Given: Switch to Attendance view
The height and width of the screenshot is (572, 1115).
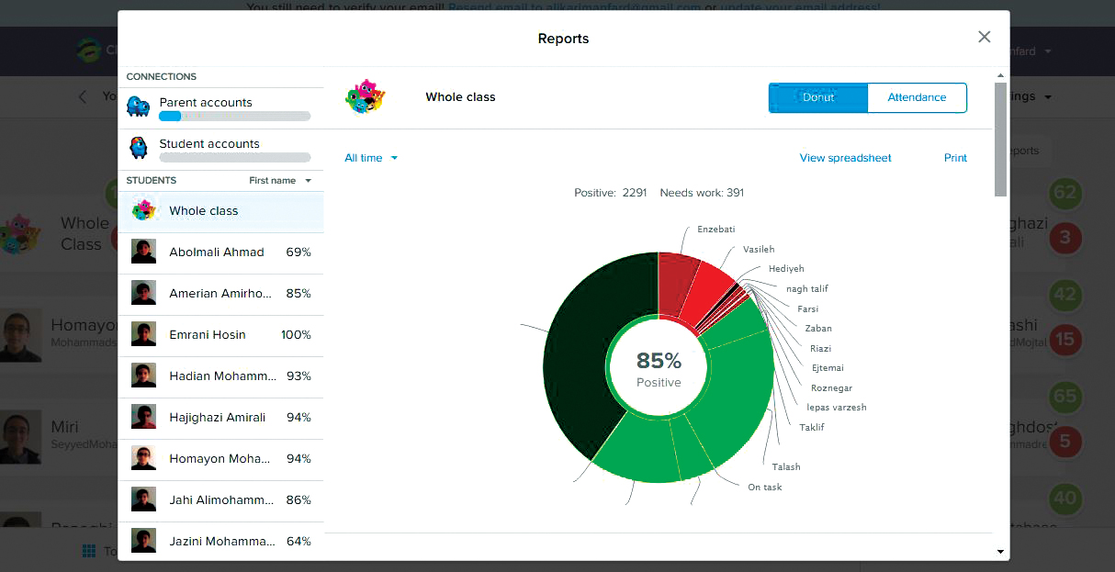Looking at the screenshot, I should [917, 97].
